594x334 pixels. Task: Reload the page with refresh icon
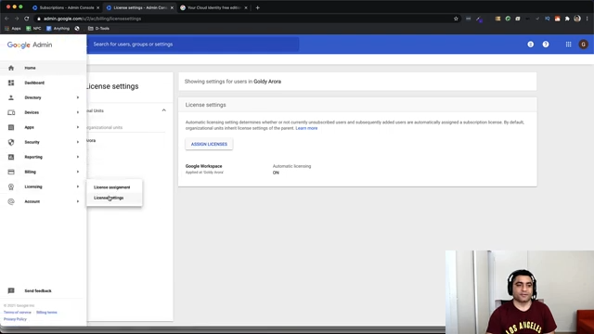click(x=27, y=19)
